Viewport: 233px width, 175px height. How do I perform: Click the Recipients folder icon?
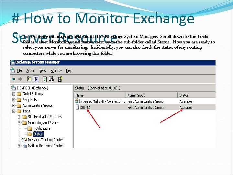[x=19, y=100]
